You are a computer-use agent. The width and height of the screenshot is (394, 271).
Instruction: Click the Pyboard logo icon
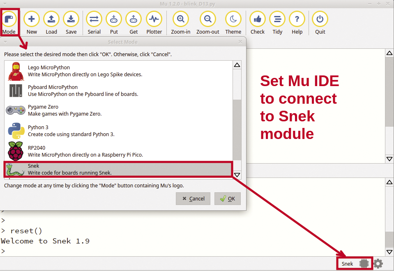click(16, 91)
